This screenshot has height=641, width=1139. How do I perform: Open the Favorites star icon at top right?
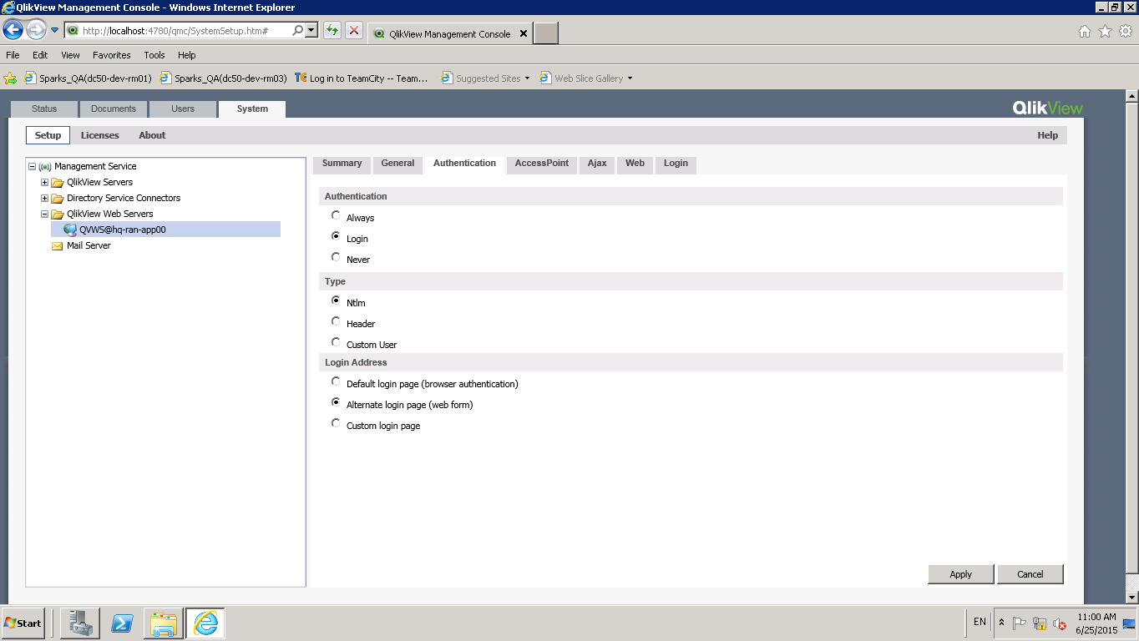coord(1105,32)
